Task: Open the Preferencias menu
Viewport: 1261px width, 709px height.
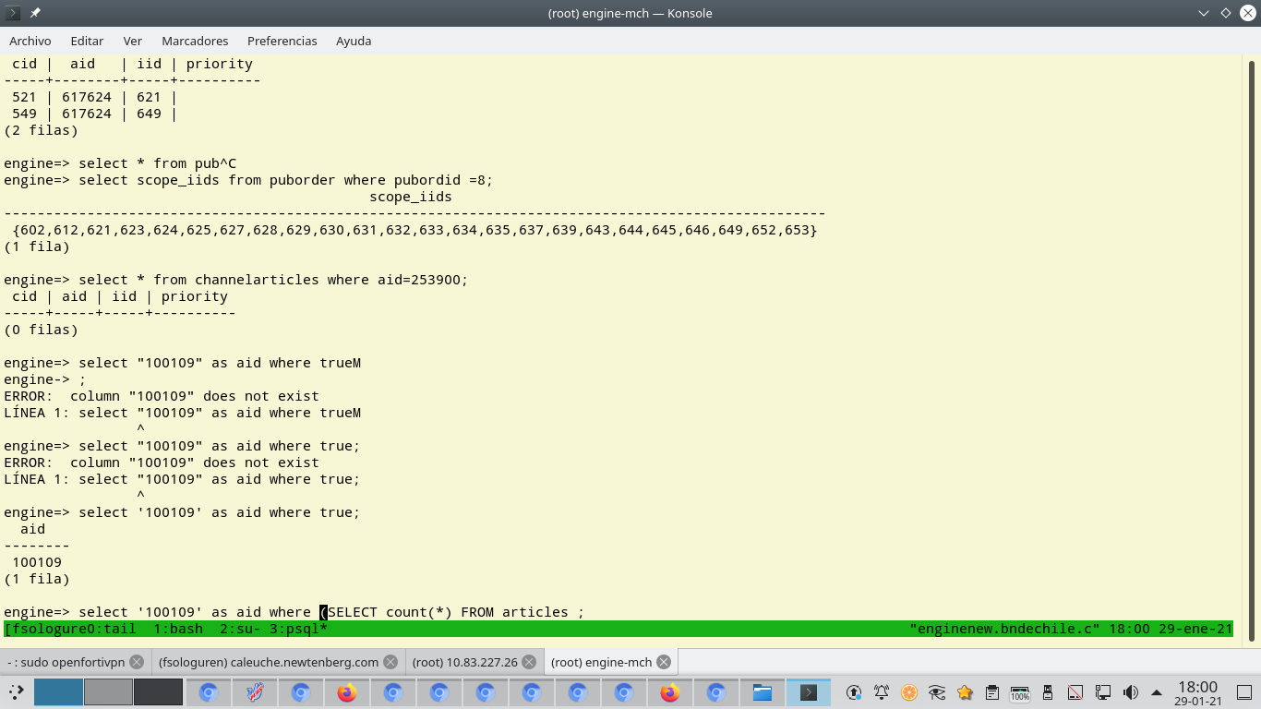Action: tap(282, 41)
